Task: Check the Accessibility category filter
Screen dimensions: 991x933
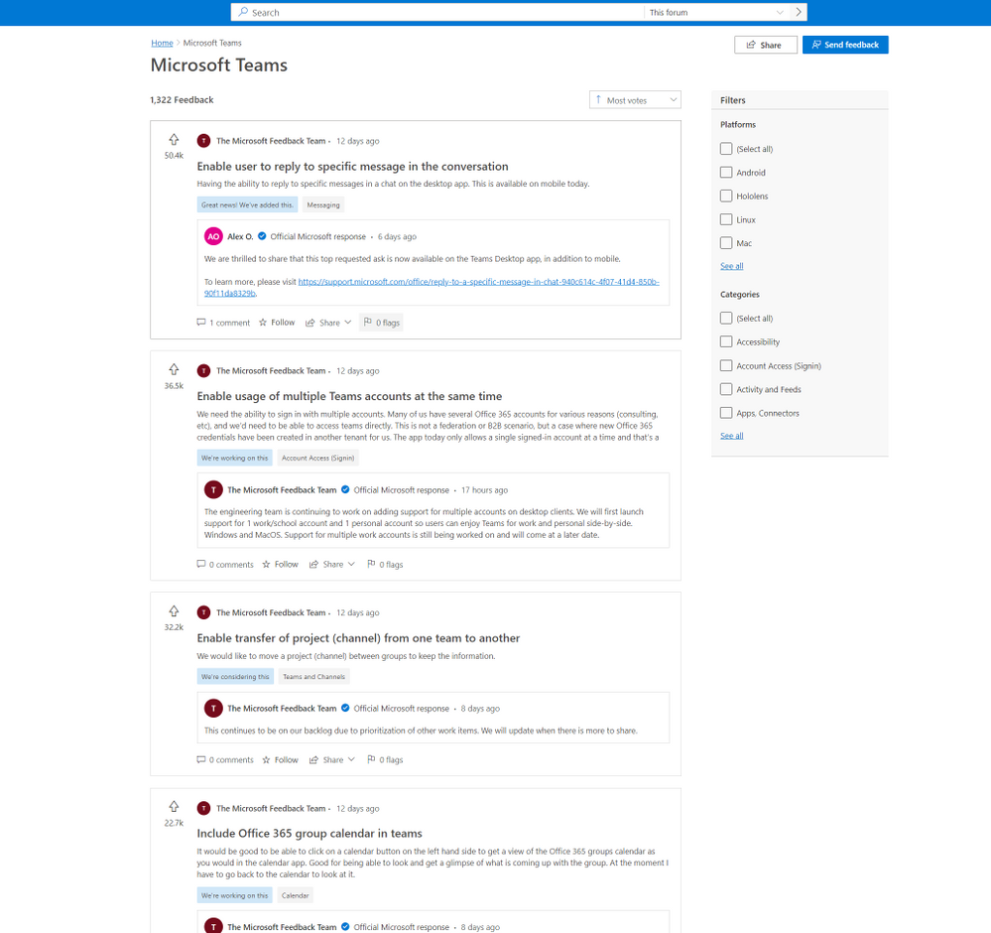Action: [x=726, y=341]
